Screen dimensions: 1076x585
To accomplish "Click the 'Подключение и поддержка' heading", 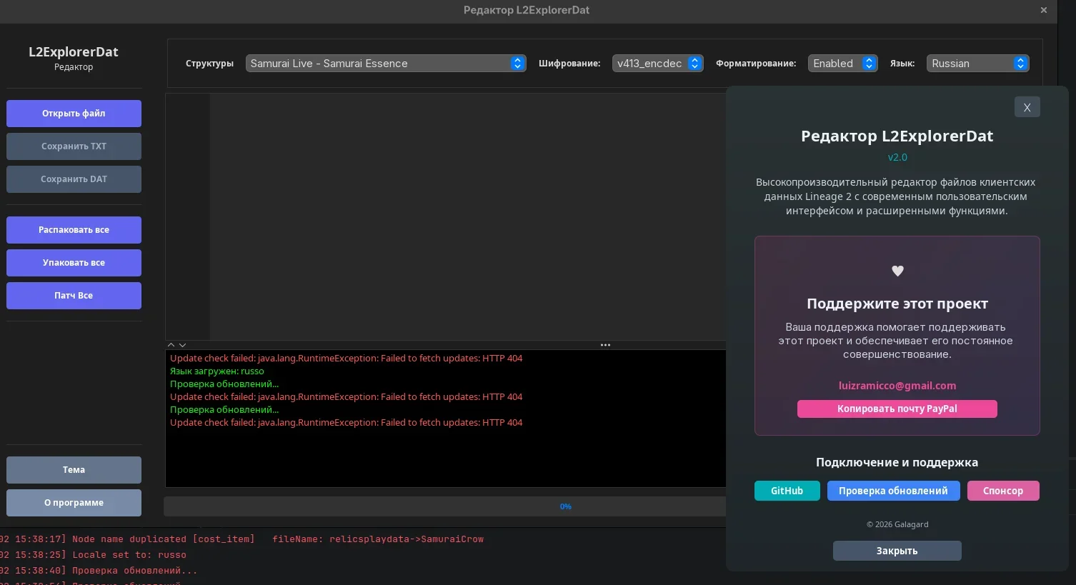I will point(897,462).
